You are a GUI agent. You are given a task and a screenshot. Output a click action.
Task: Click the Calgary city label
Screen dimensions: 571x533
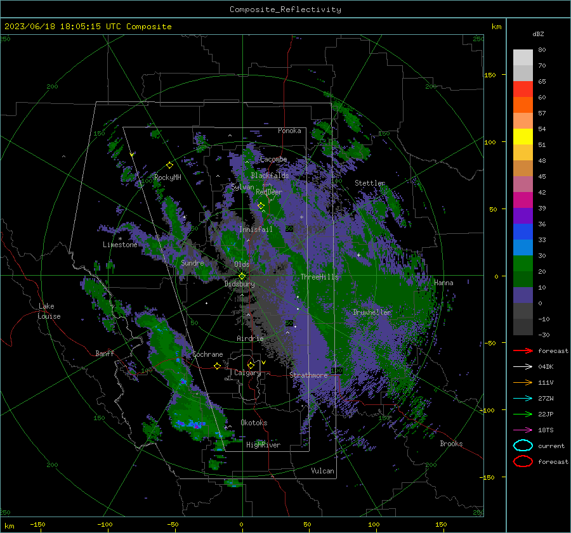coord(247,373)
